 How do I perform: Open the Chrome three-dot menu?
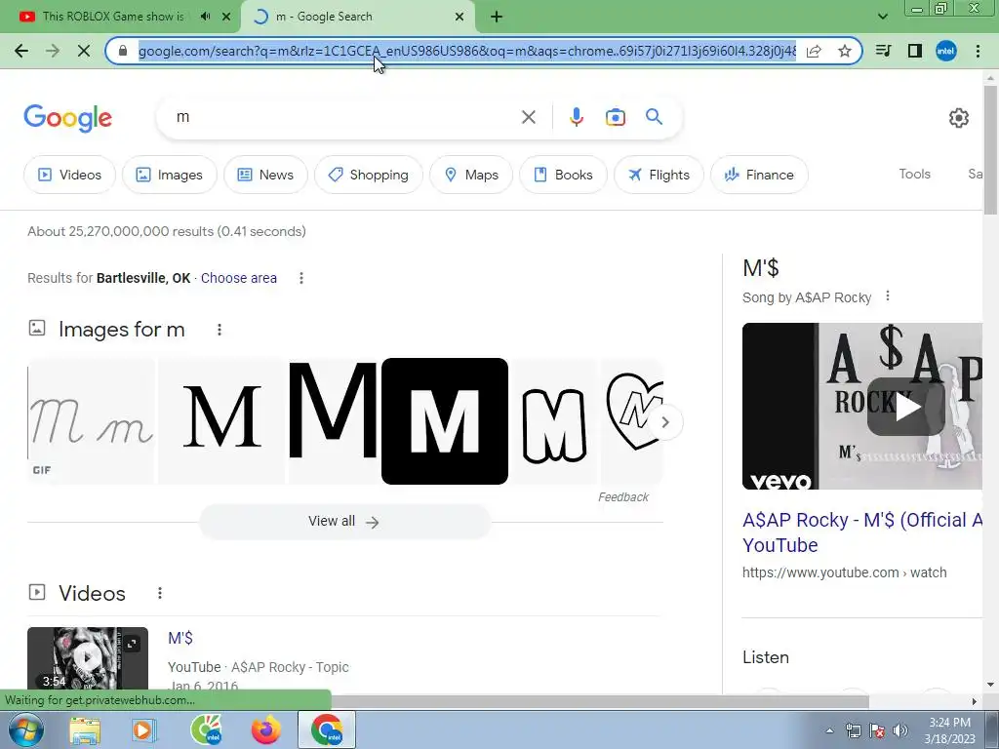click(x=978, y=51)
